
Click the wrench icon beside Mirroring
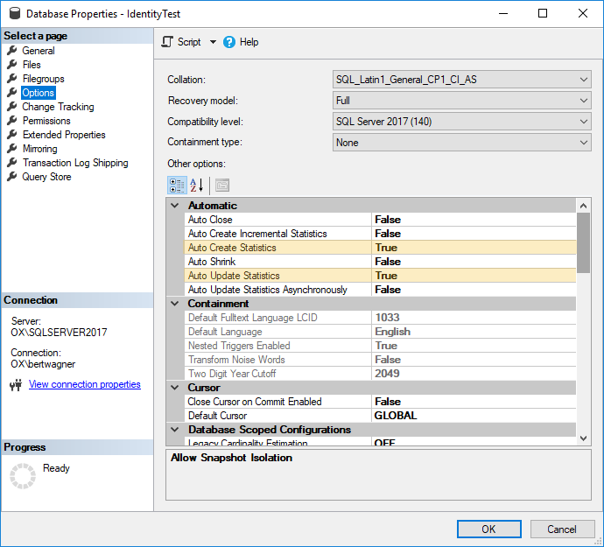tap(12, 148)
